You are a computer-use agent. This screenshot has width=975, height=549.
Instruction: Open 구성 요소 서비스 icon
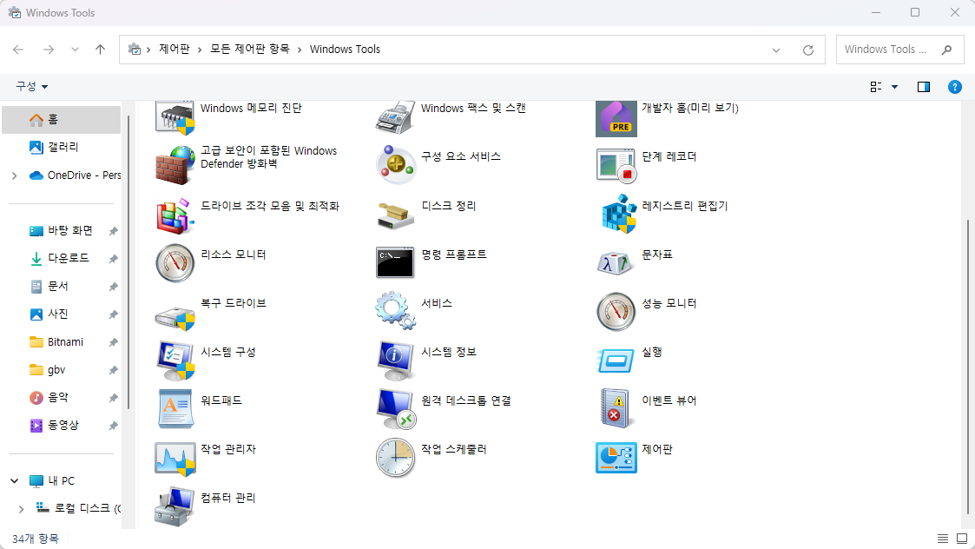[x=396, y=165]
